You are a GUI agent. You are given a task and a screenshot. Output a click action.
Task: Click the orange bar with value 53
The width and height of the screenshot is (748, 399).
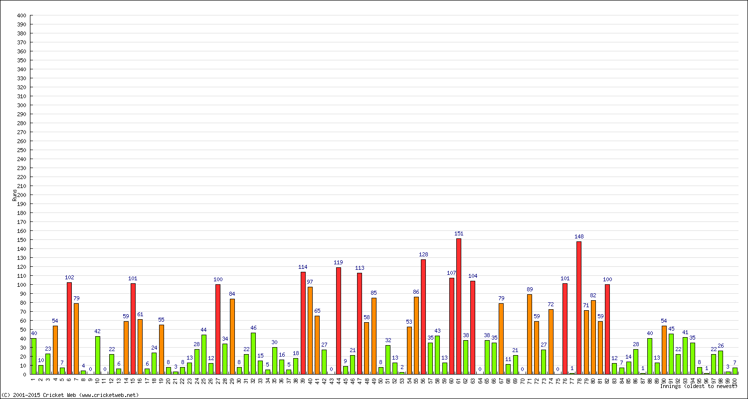(409, 350)
